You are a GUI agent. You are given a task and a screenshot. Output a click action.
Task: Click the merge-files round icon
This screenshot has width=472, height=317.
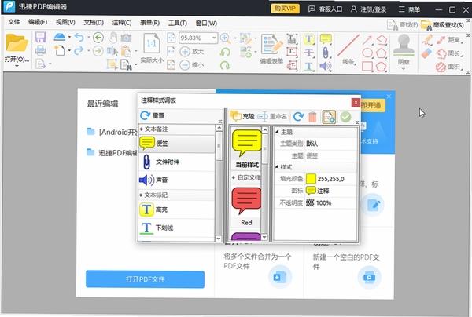279,277
